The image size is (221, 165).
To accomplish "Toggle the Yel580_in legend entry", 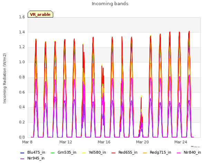I will (x=94, y=153).
